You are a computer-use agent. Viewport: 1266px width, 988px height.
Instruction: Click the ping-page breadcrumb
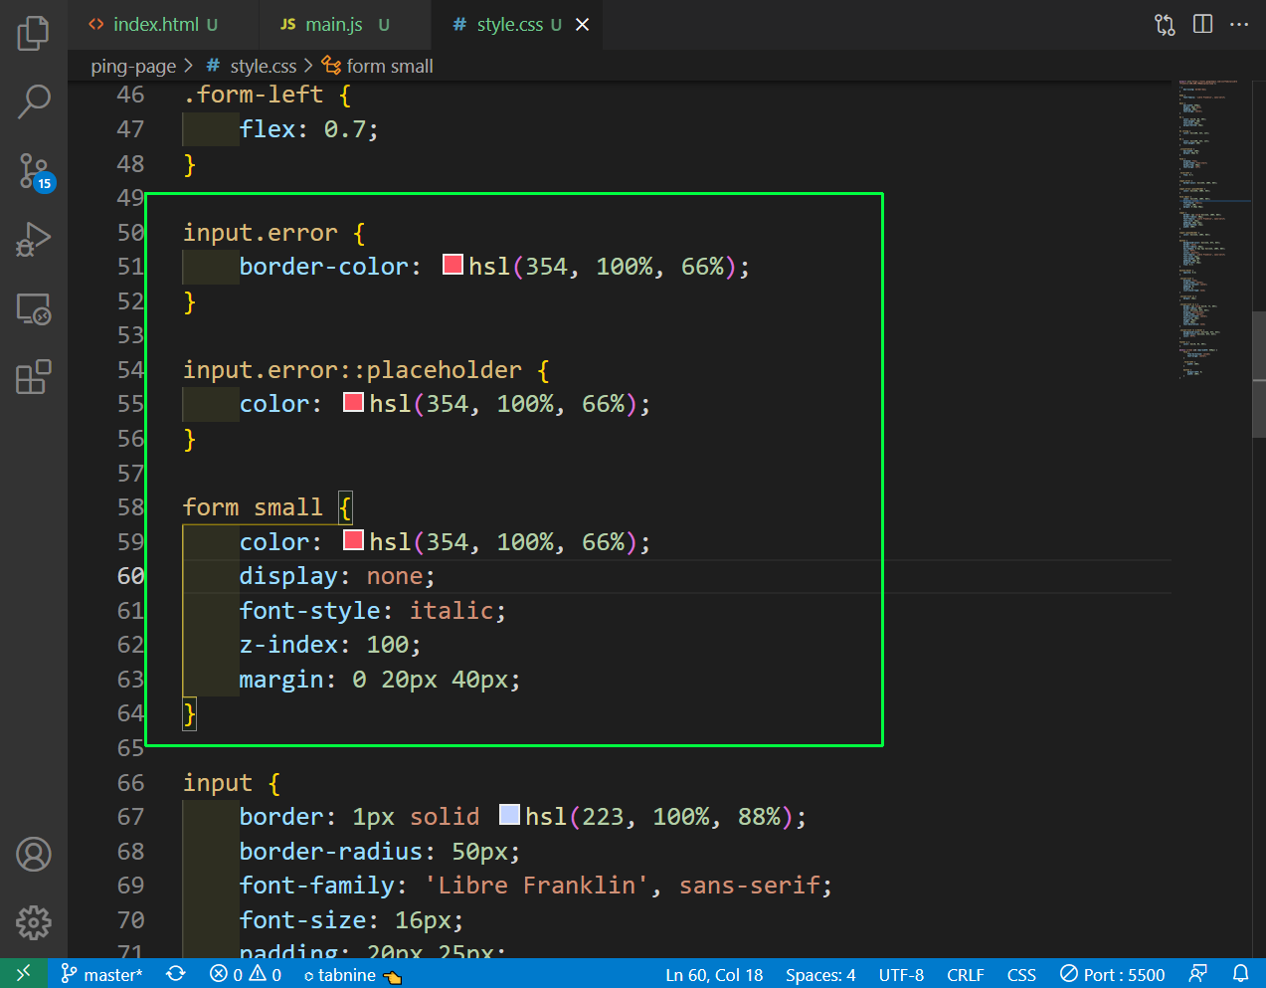(x=133, y=66)
